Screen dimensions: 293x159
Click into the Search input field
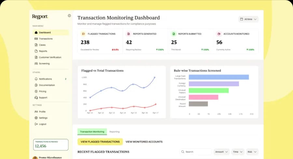tap(196, 152)
